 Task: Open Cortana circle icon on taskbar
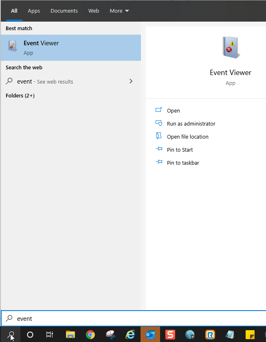point(30,334)
